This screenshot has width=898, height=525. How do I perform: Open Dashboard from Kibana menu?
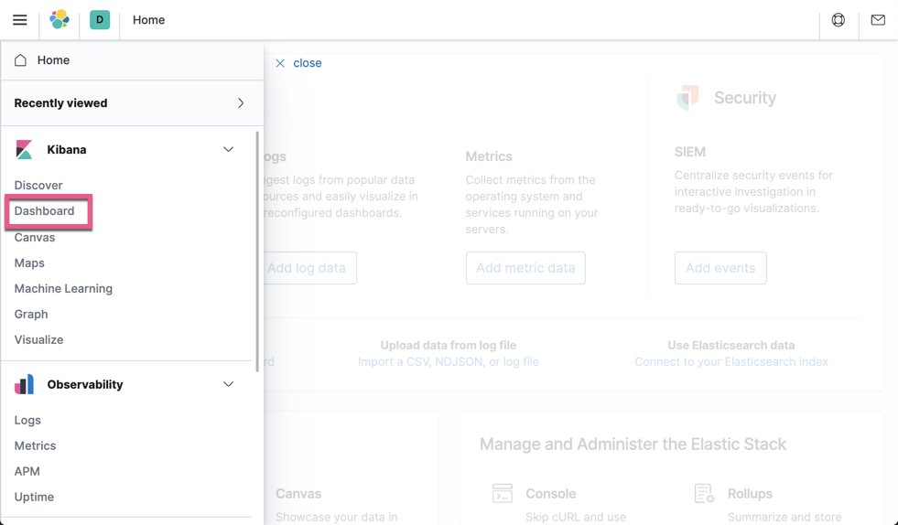(x=44, y=210)
